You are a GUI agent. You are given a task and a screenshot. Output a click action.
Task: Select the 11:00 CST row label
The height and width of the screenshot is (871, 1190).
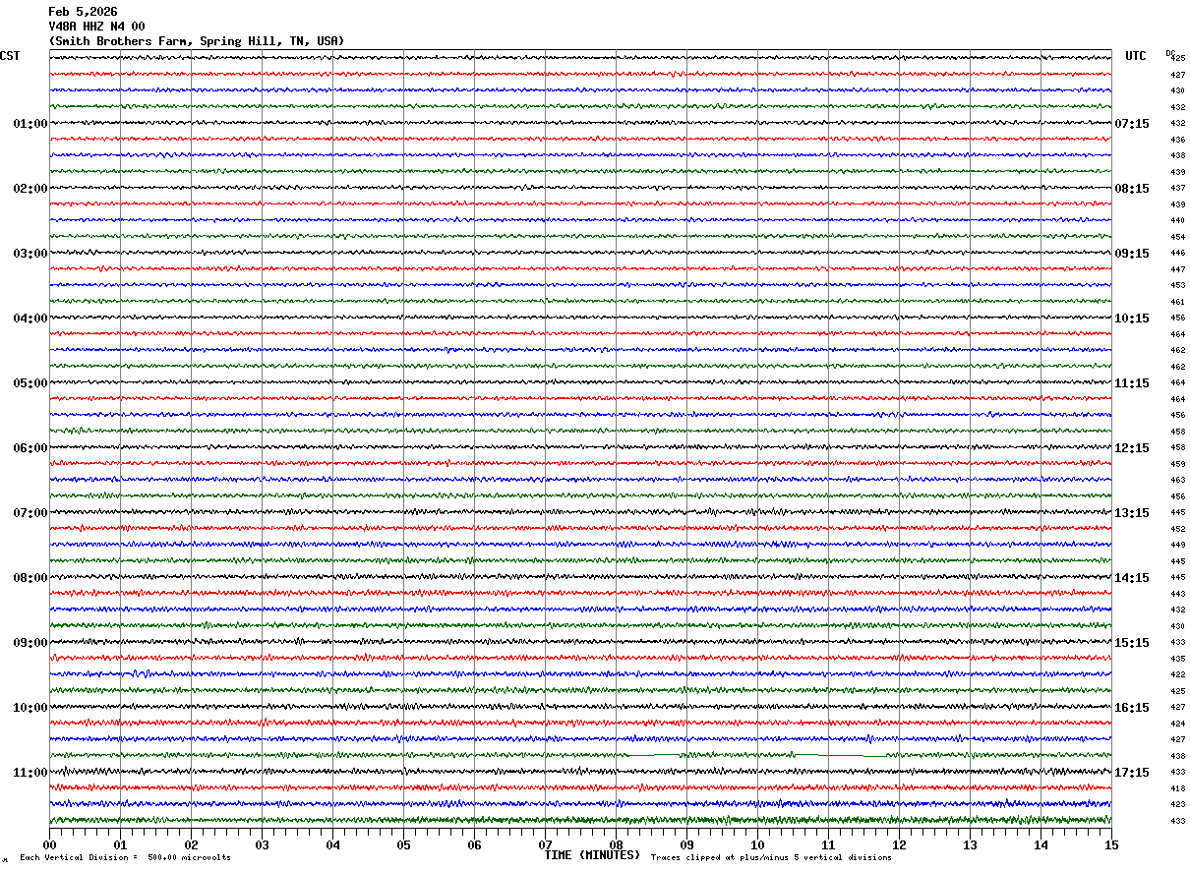point(30,773)
